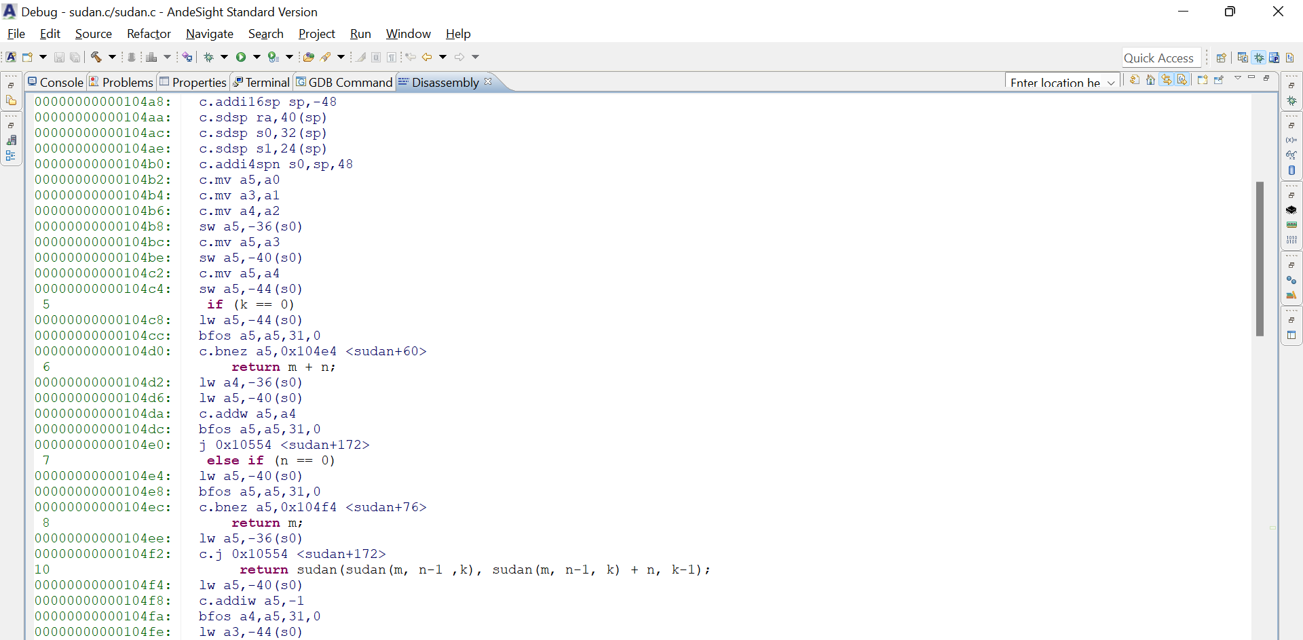Build the project using the hammer icon
The width and height of the screenshot is (1303, 640).
(96, 57)
